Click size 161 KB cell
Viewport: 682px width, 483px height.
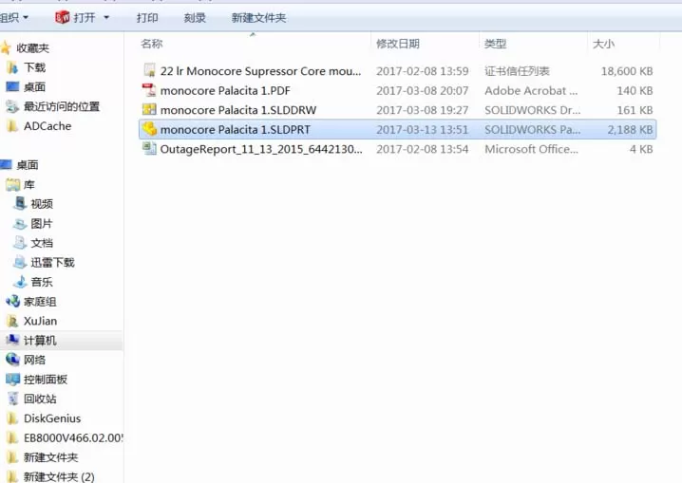635,110
